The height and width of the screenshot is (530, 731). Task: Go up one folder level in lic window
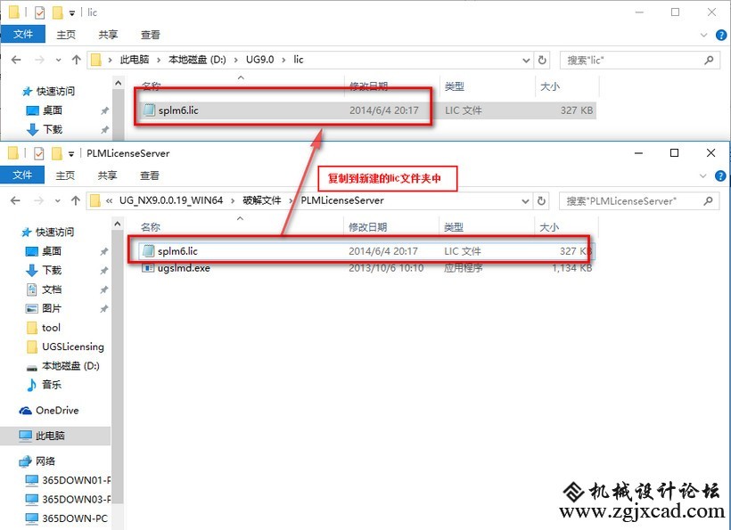(76, 60)
